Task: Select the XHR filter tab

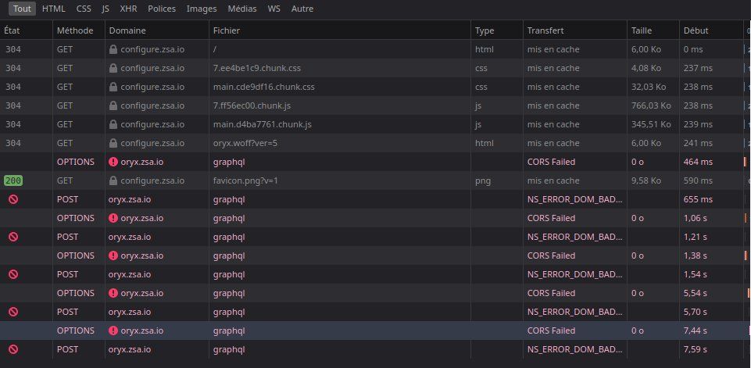Action: click(x=127, y=9)
